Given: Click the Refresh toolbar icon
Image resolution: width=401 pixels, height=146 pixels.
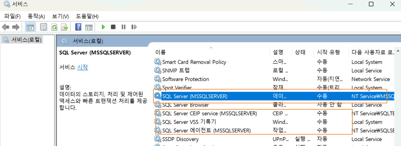Looking at the screenshot, I should point(54,27).
